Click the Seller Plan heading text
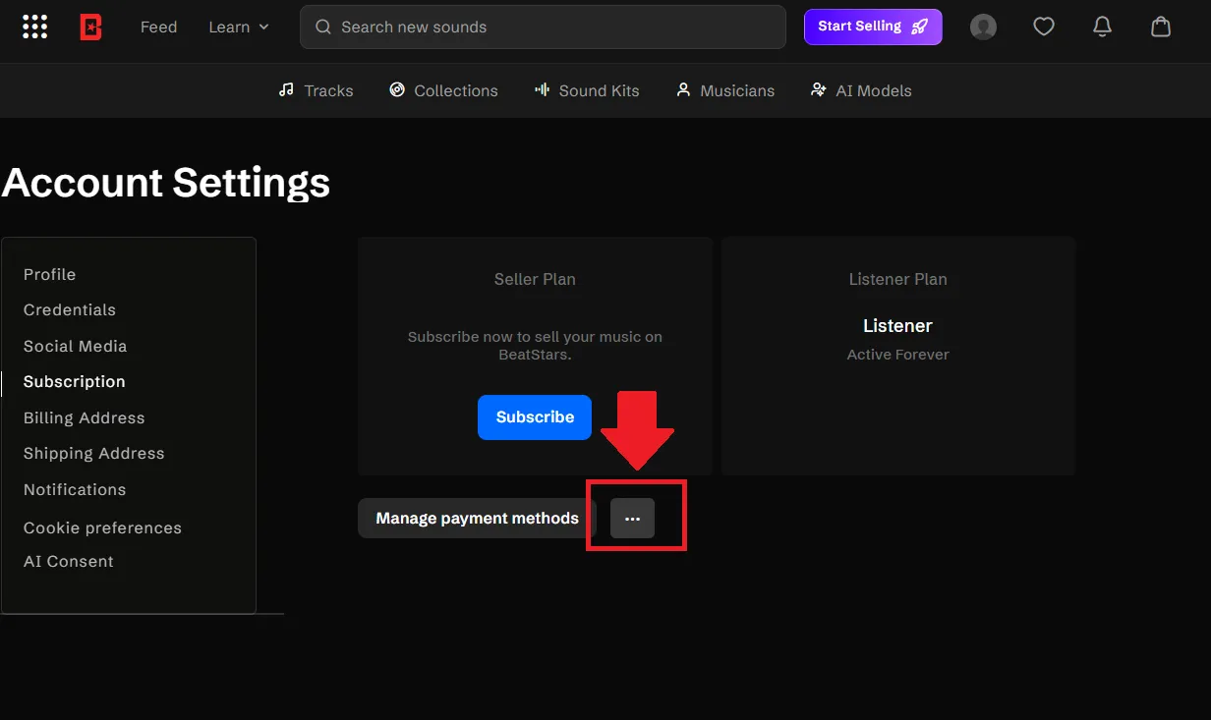Image resolution: width=1211 pixels, height=720 pixels. [x=535, y=279]
